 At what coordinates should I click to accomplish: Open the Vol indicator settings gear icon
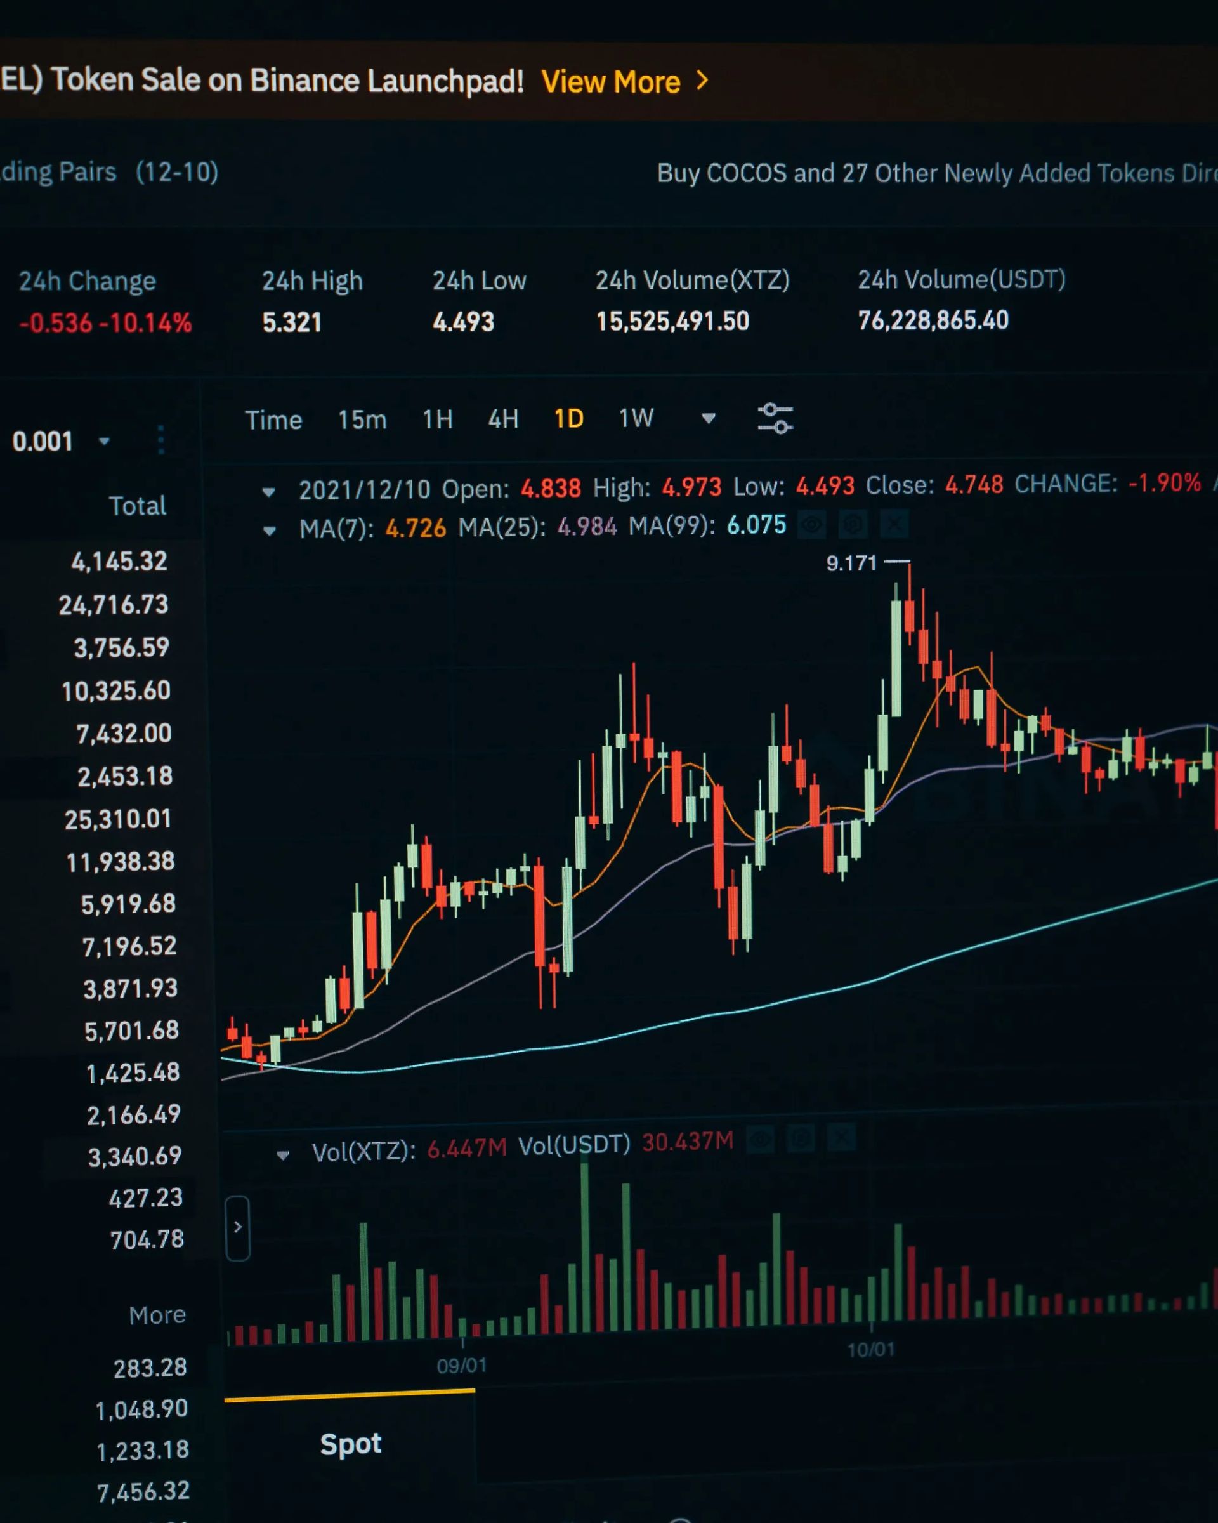[801, 1138]
